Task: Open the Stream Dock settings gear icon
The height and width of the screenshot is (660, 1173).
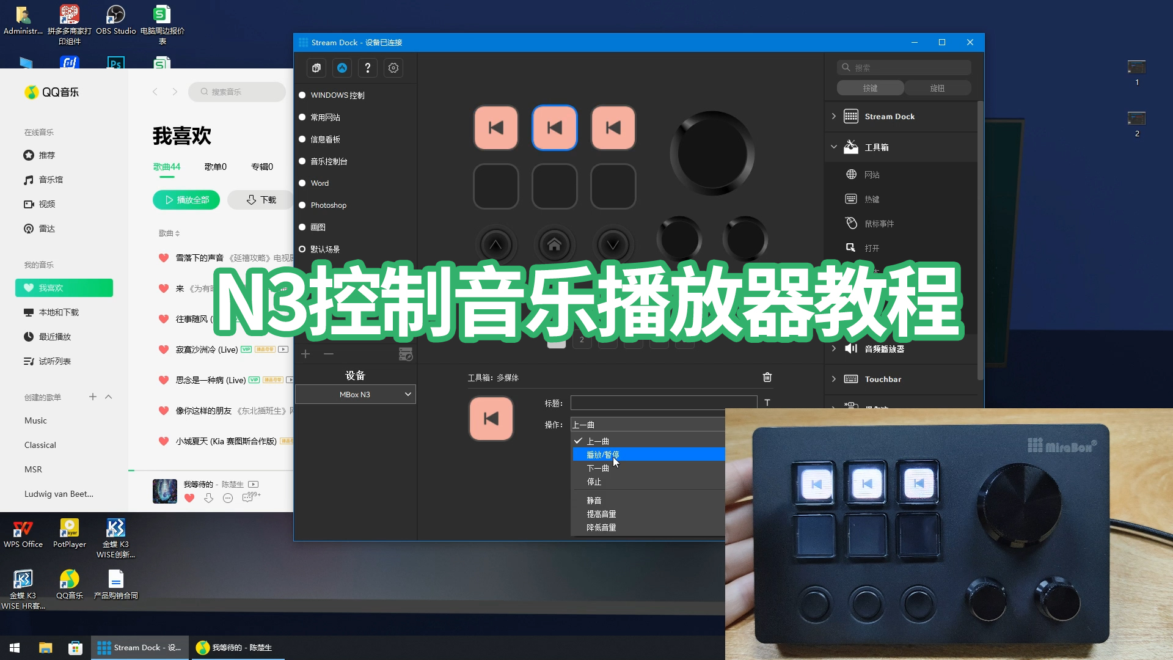Action: (x=393, y=68)
